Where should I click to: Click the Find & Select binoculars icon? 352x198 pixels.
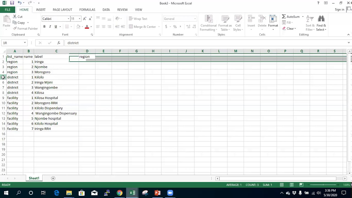(321, 19)
